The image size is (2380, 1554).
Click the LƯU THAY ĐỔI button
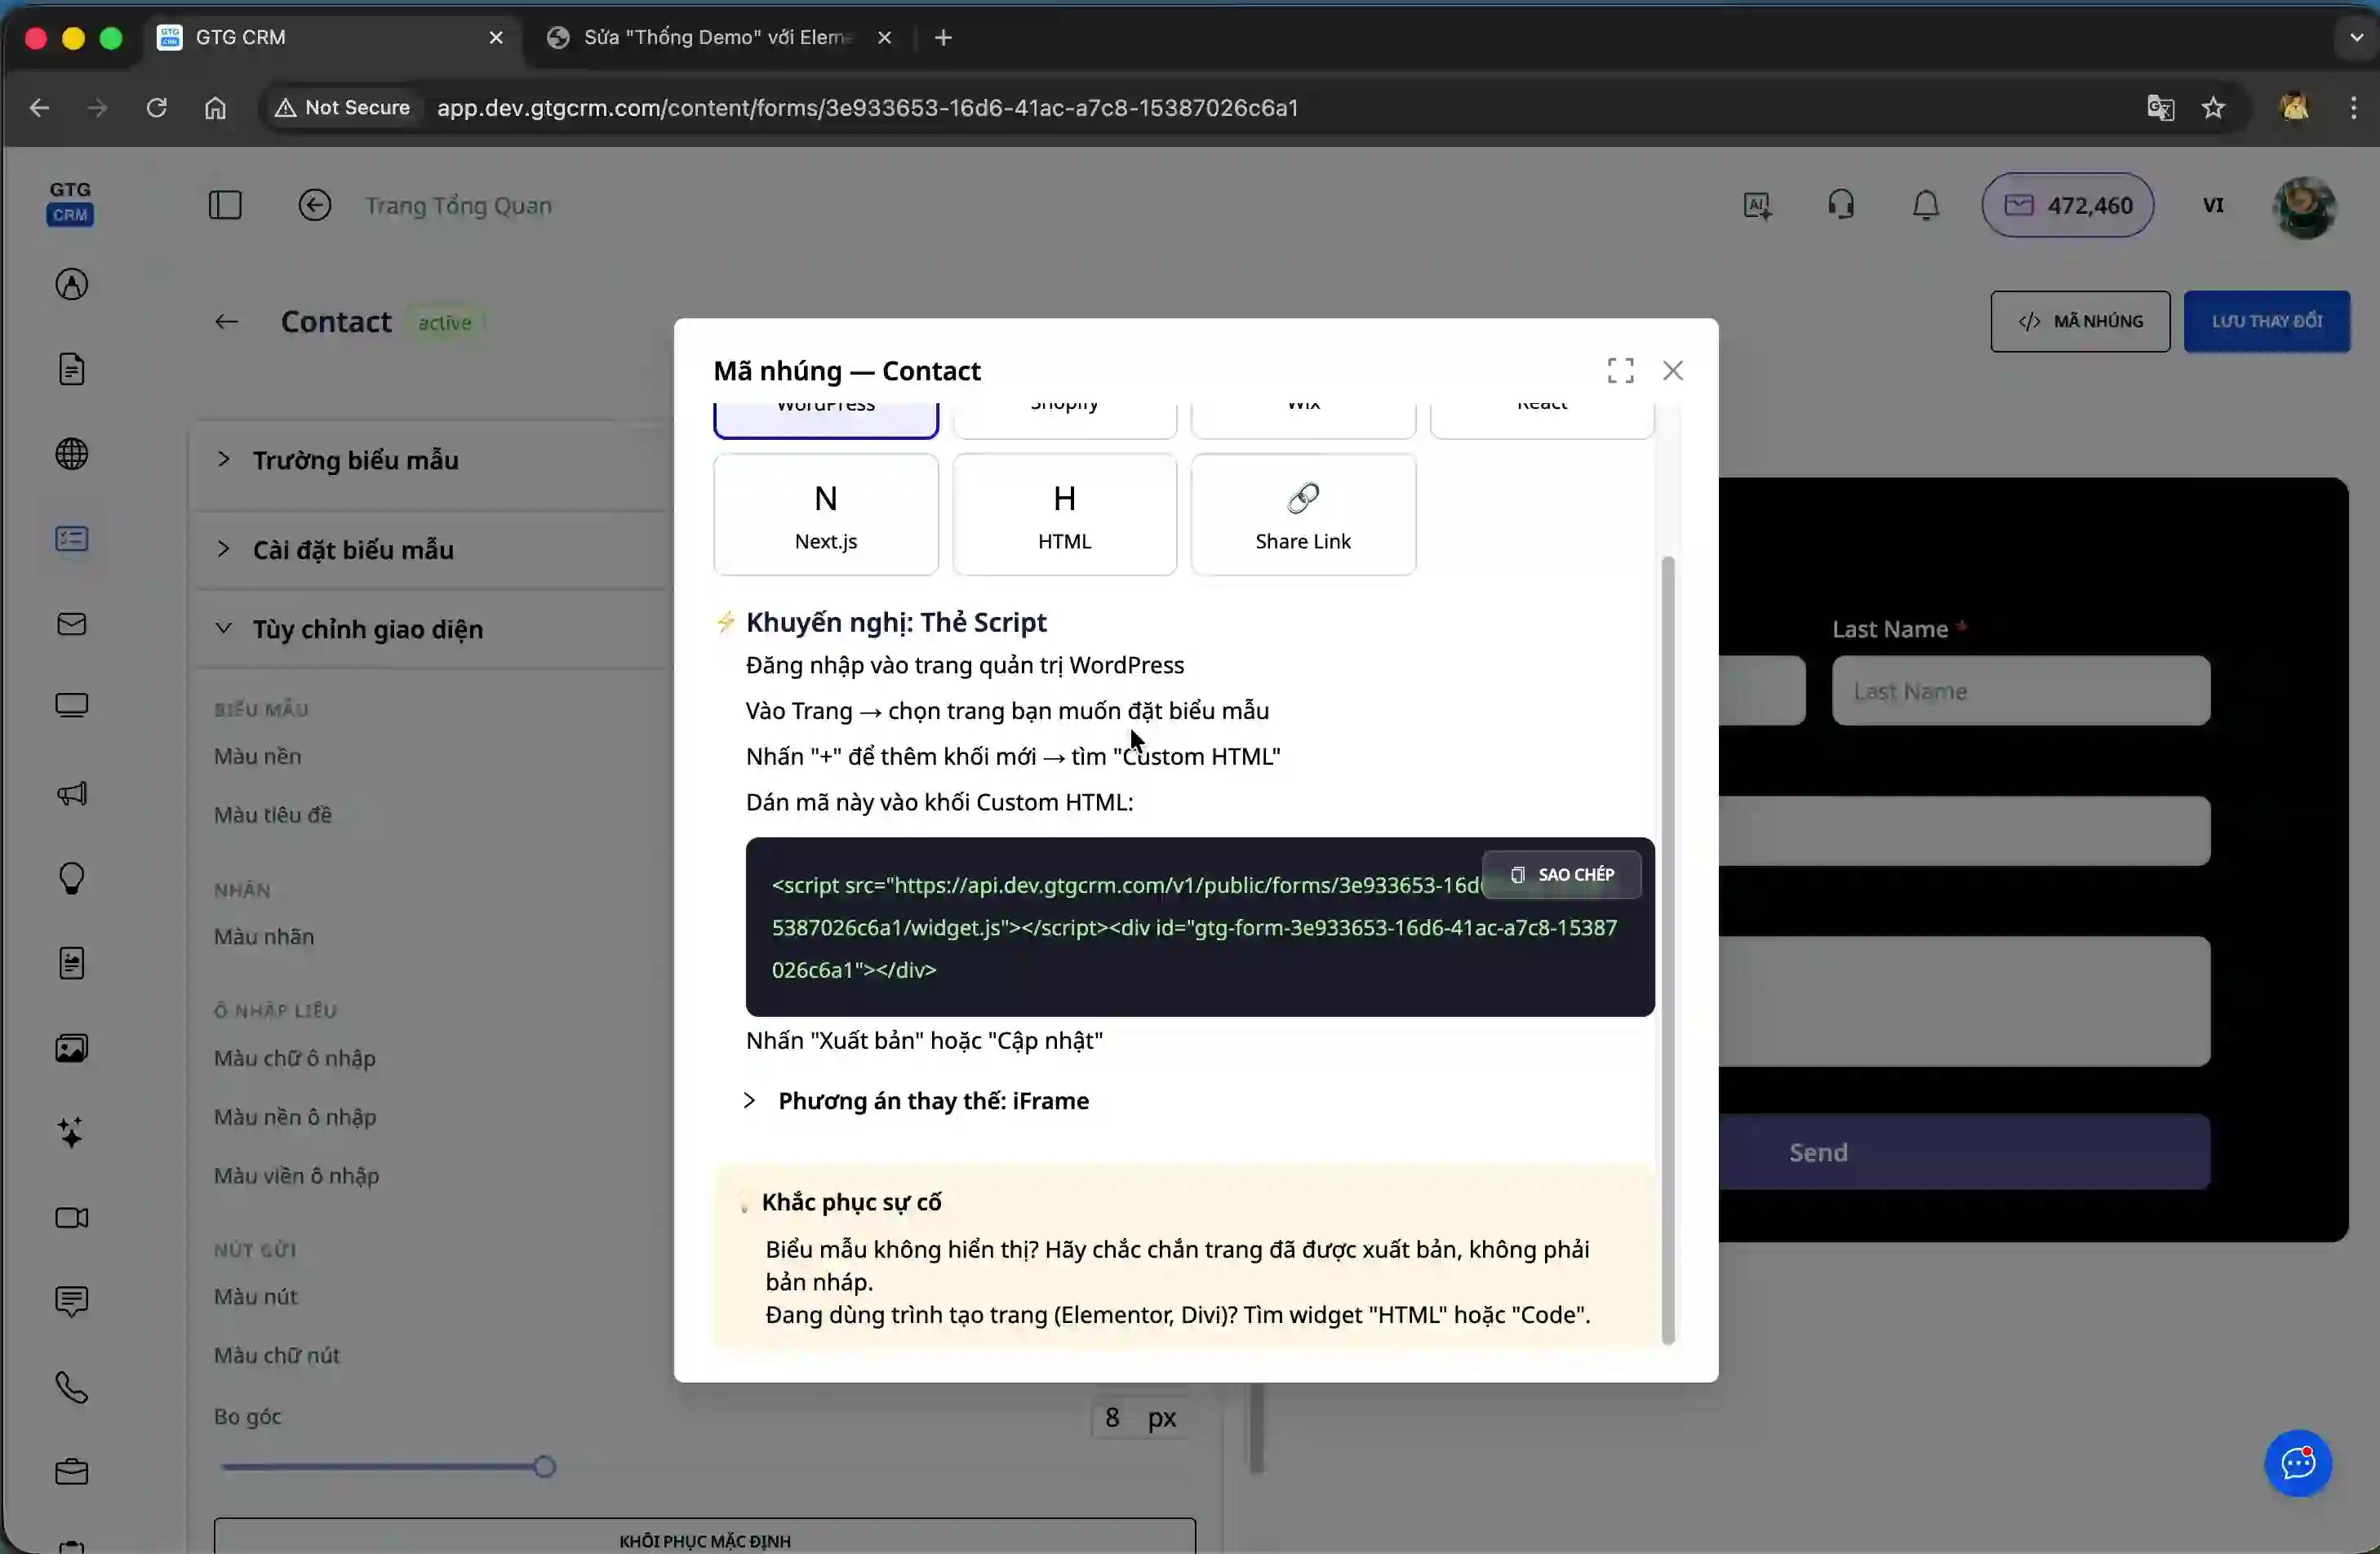point(2266,321)
